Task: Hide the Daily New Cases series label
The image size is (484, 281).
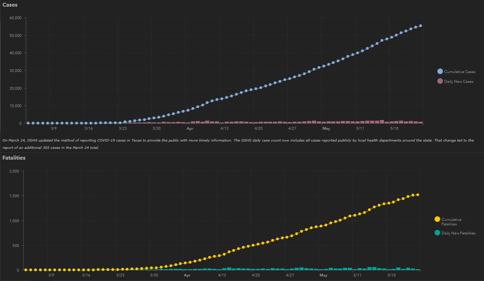Action: pos(459,82)
